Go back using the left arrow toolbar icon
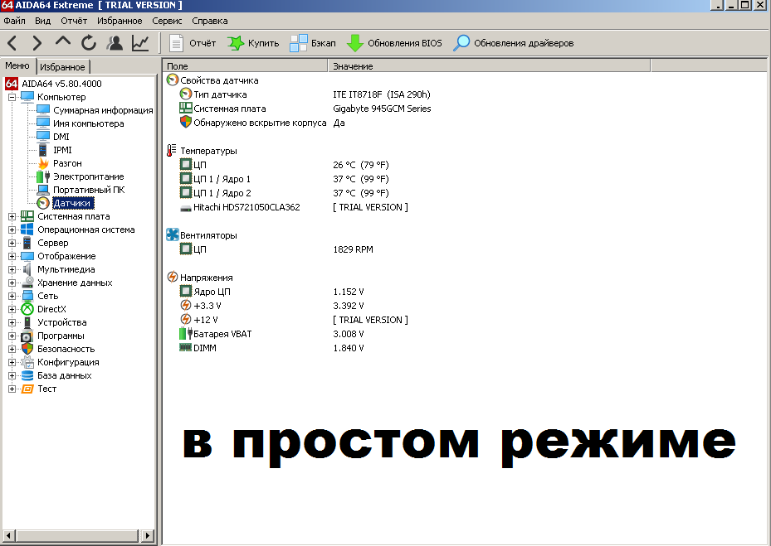Image resolution: width=771 pixels, height=546 pixels. click(12, 43)
